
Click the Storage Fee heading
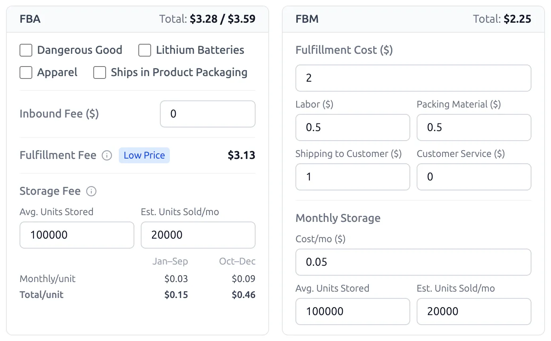50,191
